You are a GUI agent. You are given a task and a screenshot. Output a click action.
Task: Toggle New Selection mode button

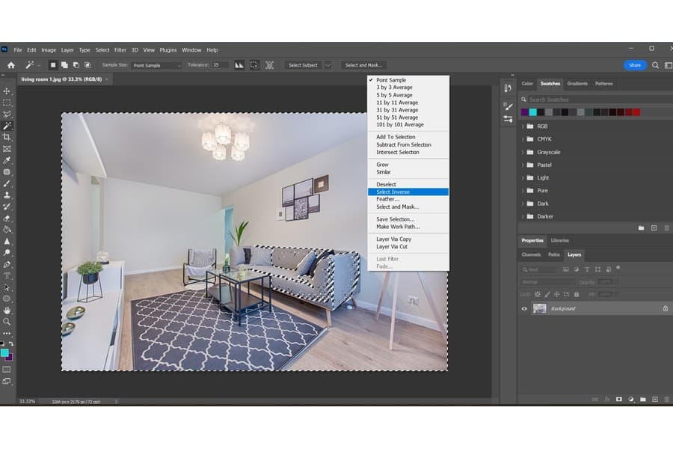53,65
